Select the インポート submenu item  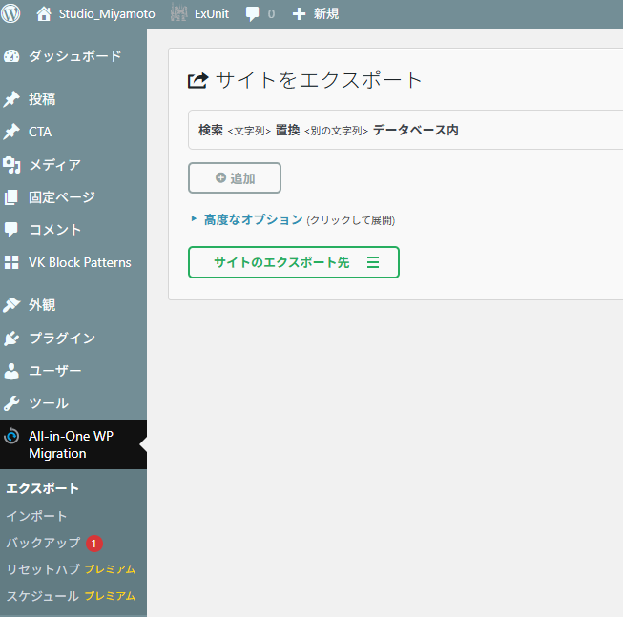point(37,516)
